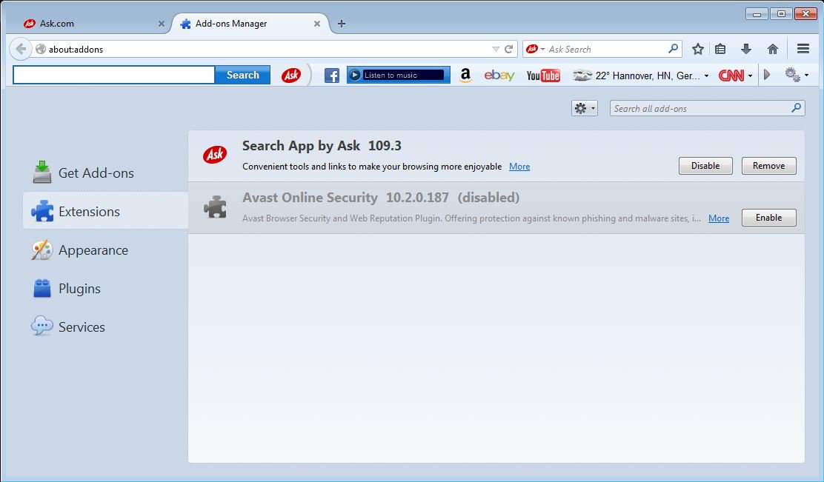The height and width of the screenshot is (482, 824).
Task: Open the Services section
Action: [82, 327]
